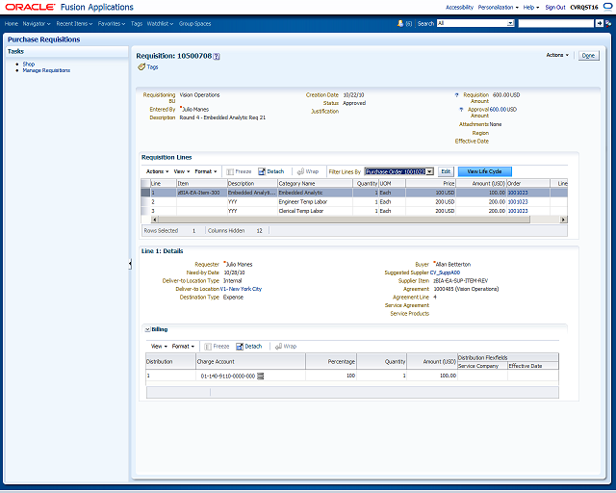Click Charge Account column header in Billing
Image resolution: width=616 pixels, height=493 pixels.
pyautogui.click(x=250, y=362)
